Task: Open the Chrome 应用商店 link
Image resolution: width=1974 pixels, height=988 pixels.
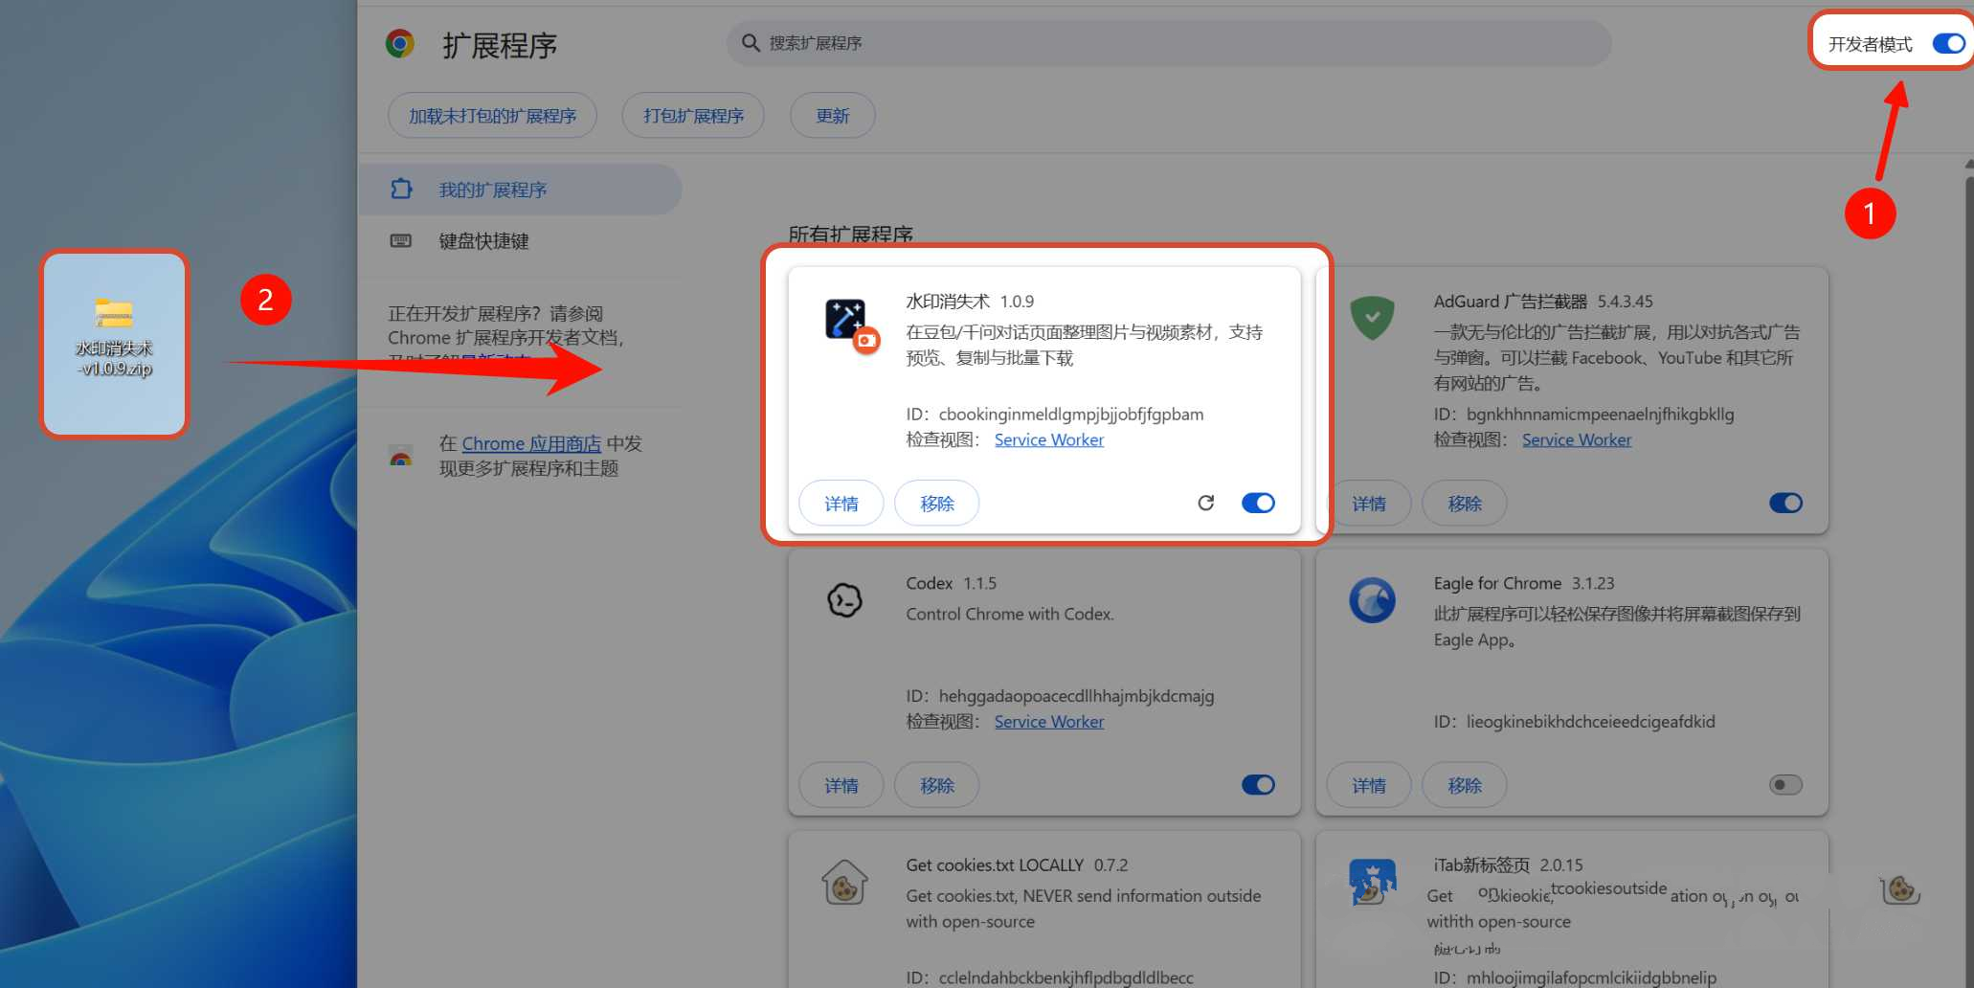Action: tap(531, 443)
